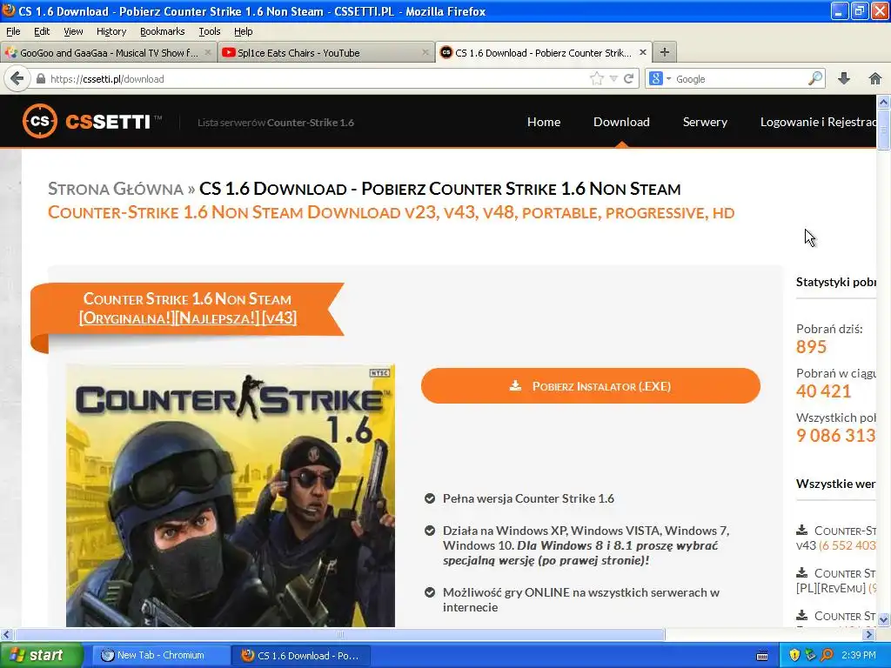Click download icon beside [PL][RevEmu] sidebar entry
Viewport: 891px width, 668px height.
[801, 572]
